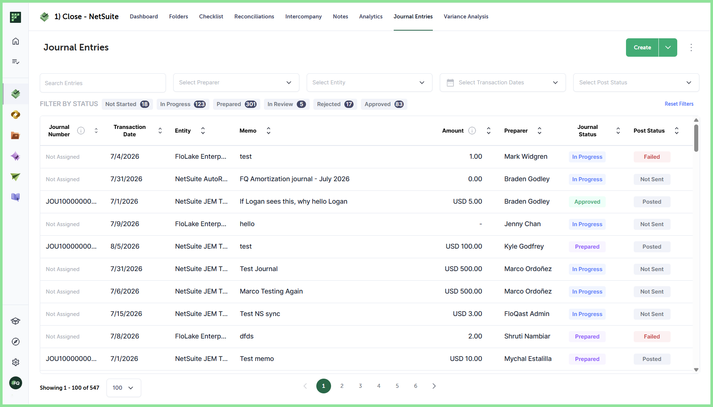Toggle the Approved status filter

pos(384,104)
